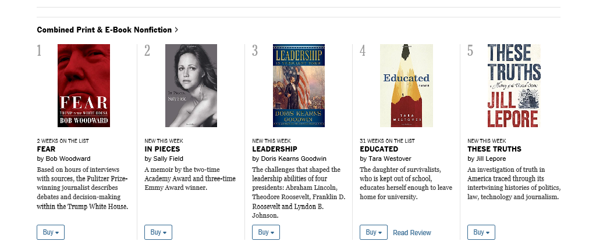Screen dimensions: 589x252
Task: Click the These Truths book cover
Action: coord(513,85)
